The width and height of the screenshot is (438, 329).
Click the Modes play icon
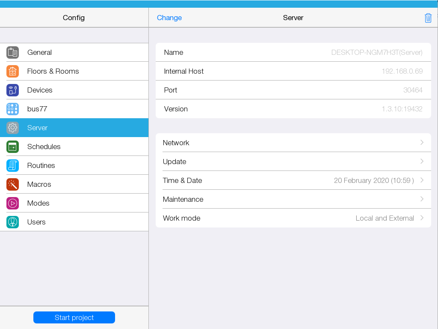click(x=12, y=203)
